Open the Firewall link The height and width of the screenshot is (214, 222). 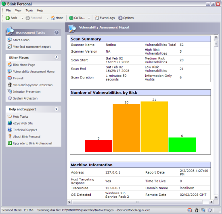click(x=18, y=78)
